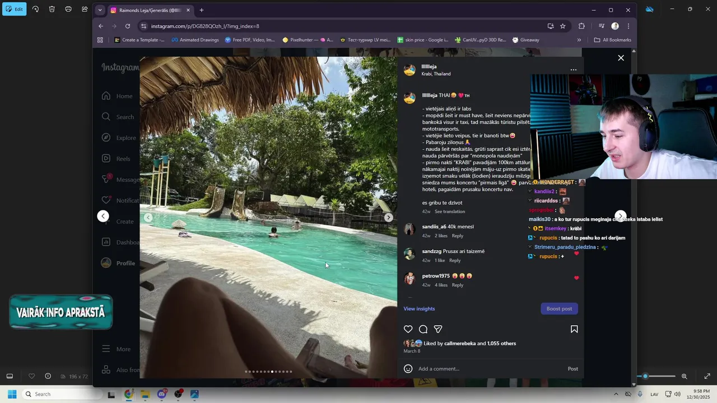Open Chrome from the taskbar
The image size is (717, 403).
[128, 394]
